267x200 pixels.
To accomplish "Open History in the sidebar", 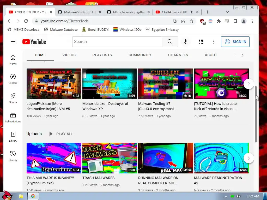I will pos(13,156).
